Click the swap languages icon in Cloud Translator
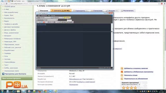The image size is (166, 93). coord(52,18)
